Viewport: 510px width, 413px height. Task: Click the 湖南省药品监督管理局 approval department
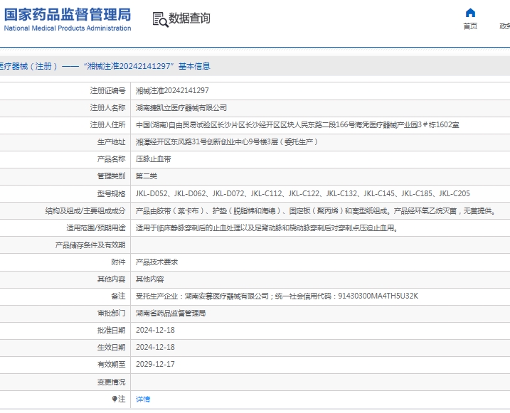(x=171, y=313)
